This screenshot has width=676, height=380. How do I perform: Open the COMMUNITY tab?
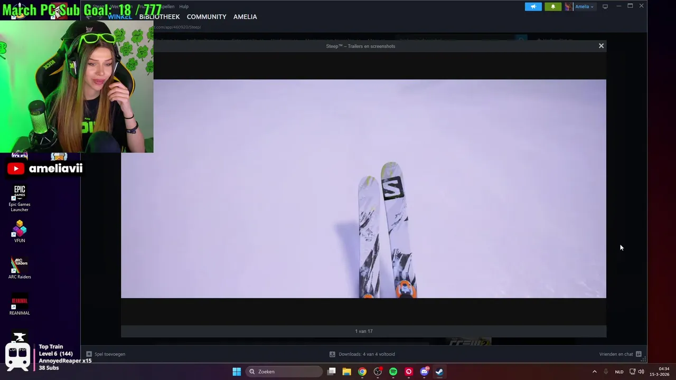pos(206,17)
